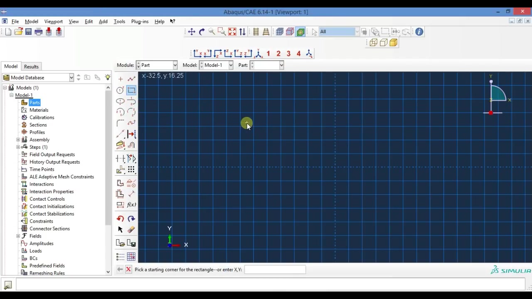This screenshot has width=532, height=299.
Task: Open the Add menu
Action: (103, 22)
